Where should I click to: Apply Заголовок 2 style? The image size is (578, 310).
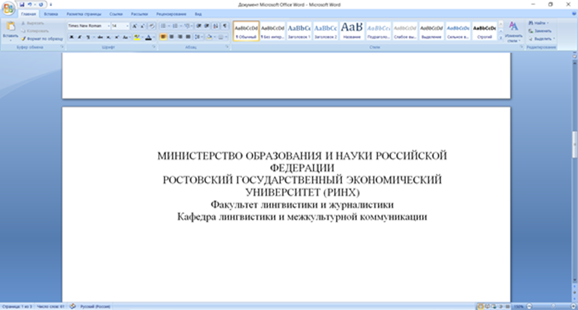(325, 31)
